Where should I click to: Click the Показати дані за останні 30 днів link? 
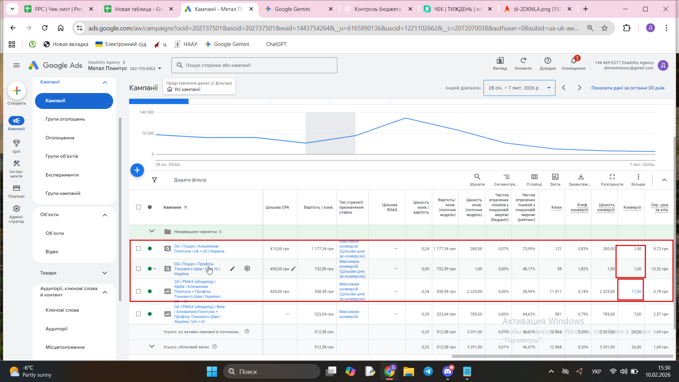pos(628,88)
